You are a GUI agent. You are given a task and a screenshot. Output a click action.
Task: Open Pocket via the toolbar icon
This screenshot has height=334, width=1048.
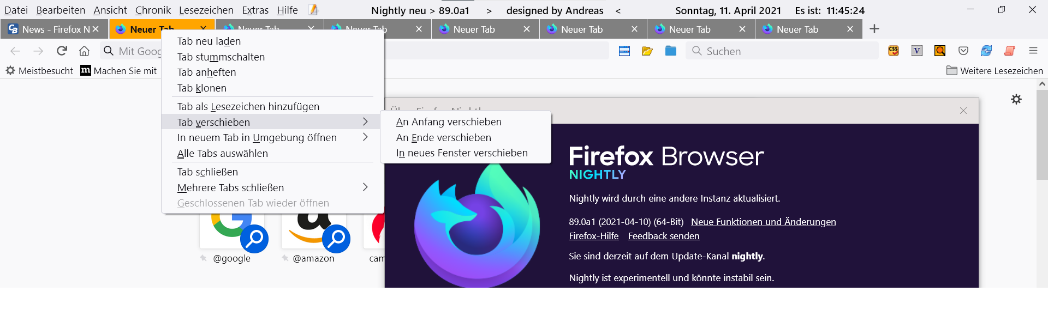pyautogui.click(x=963, y=51)
